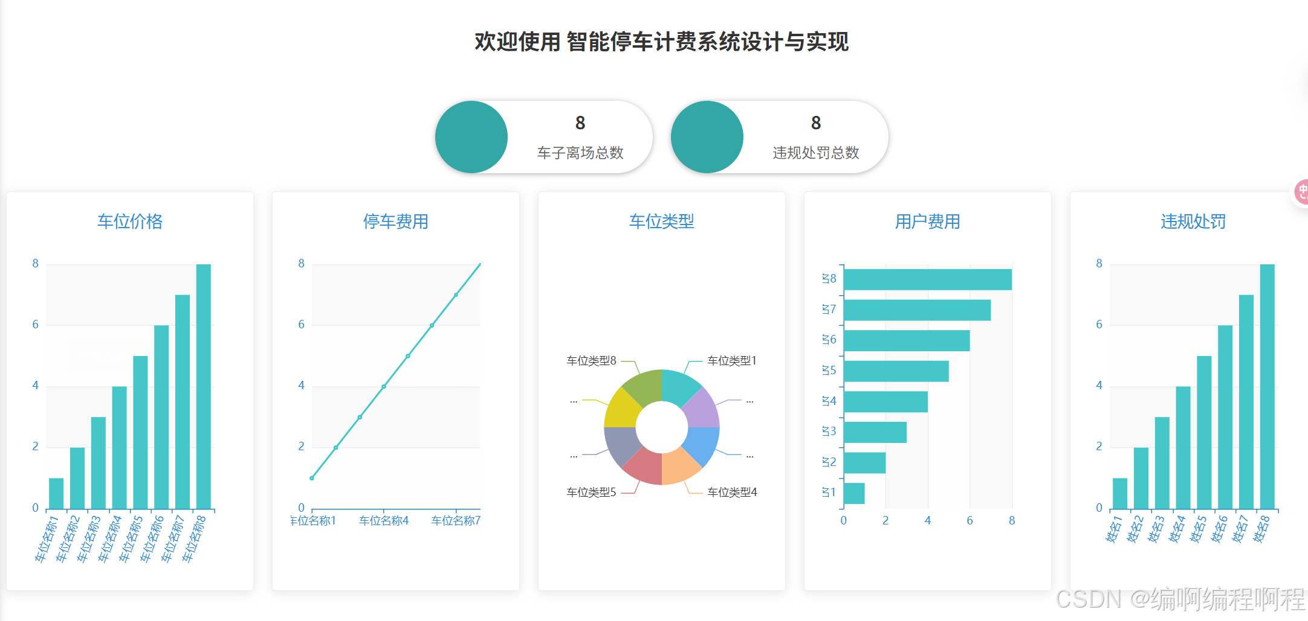The image size is (1308, 621).
Task: Click the 停车费用 panel title
Action: 395,221
